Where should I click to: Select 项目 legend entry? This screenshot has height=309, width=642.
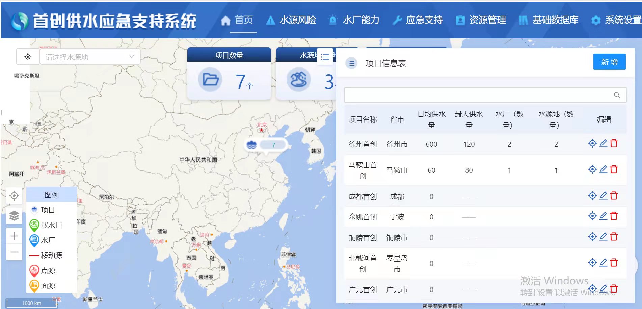click(43, 210)
